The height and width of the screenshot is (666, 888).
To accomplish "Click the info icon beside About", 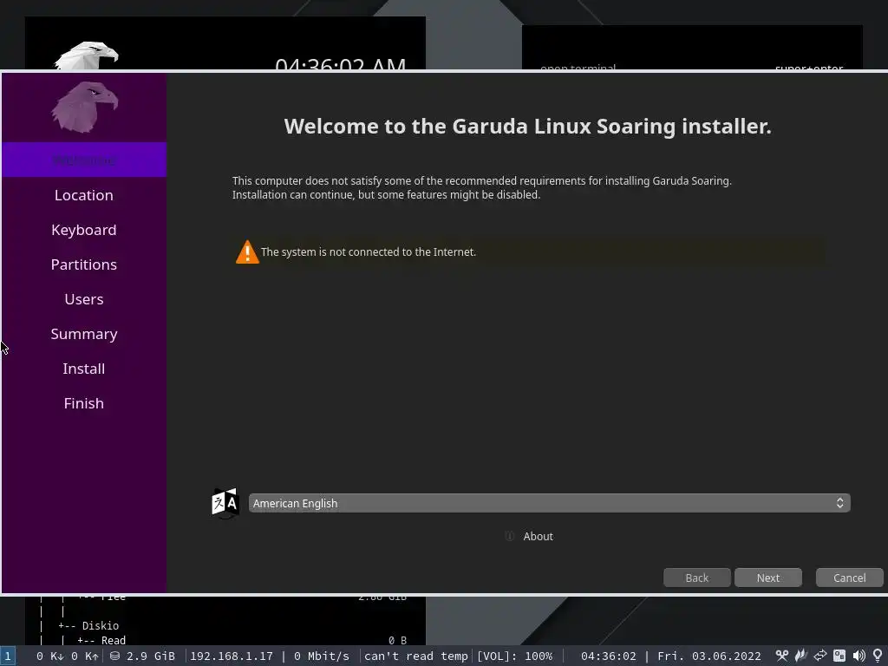I will point(509,536).
